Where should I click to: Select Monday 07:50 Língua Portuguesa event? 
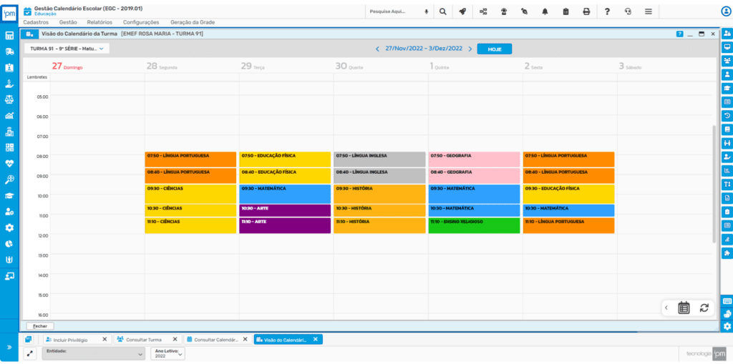190,159
